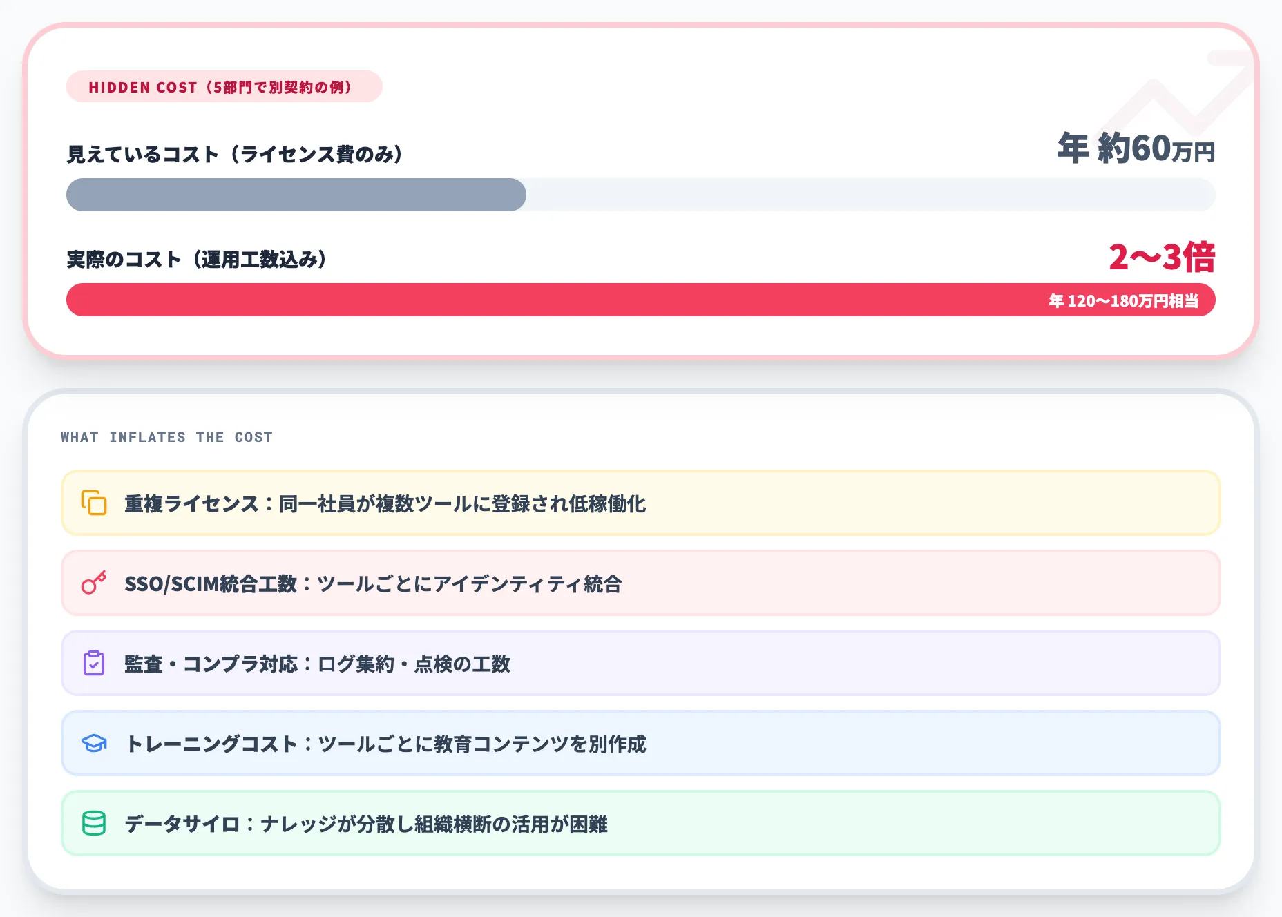Click the SSO/SCIM key icon
The image size is (1282, 917).
pos(94,583)
